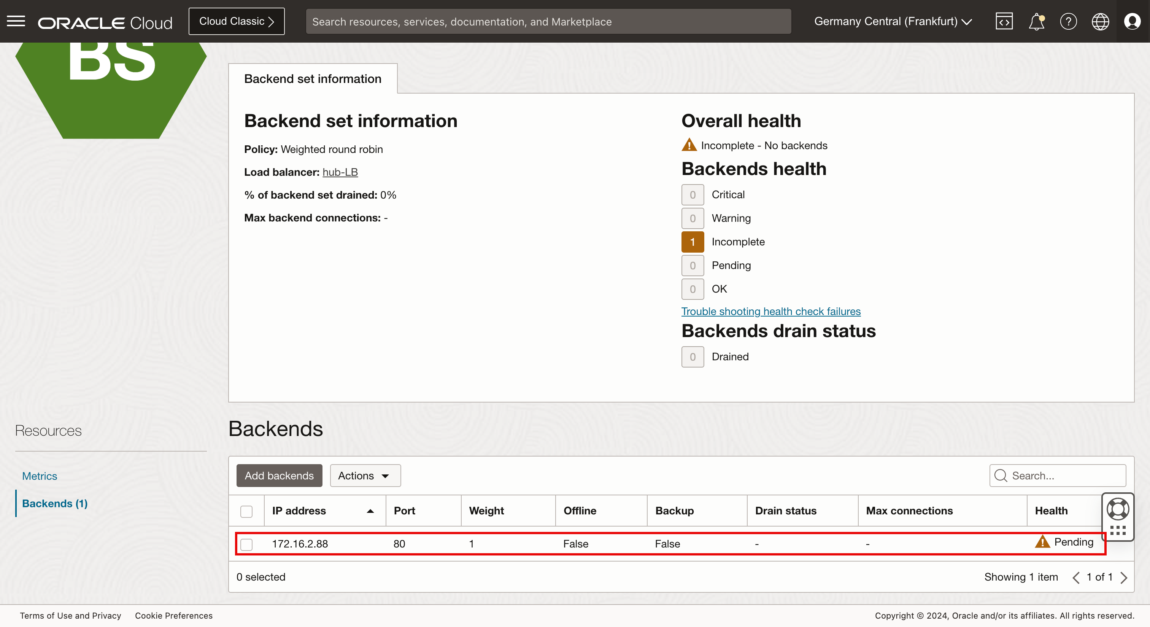
Task: Open the Germany Central (Frankfurt) region selector
Action: click(893, 21)
